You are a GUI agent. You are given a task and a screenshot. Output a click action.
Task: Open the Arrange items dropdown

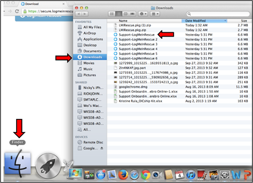pyautogui.click(x=155, y=14)
